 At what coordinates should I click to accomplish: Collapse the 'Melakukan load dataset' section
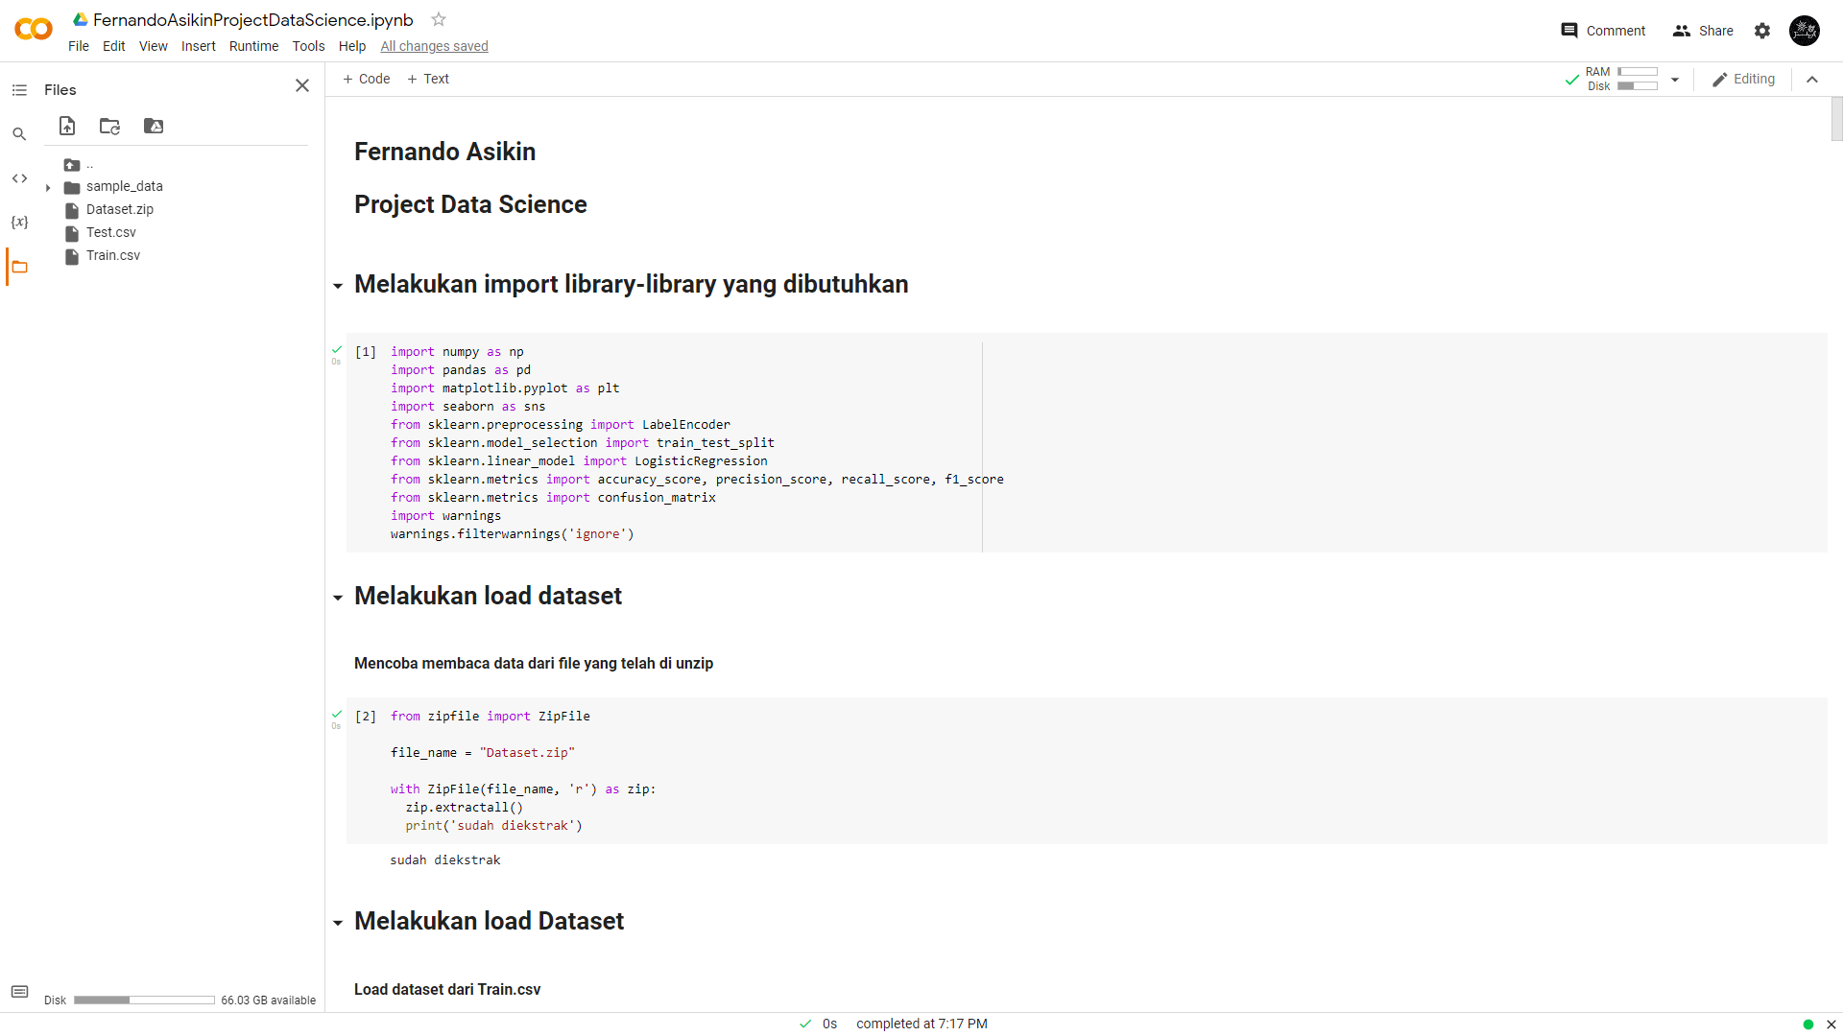click(x=338, y=598)
